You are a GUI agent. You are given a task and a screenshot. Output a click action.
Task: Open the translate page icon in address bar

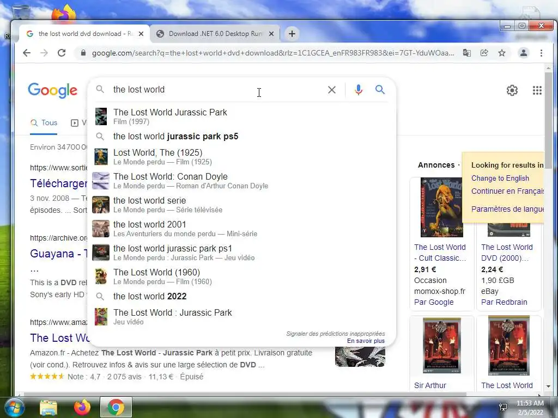tap(466, 53)
